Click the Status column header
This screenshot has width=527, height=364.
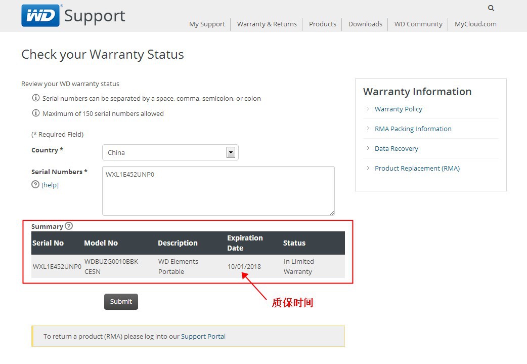click(x=294, y=243)
